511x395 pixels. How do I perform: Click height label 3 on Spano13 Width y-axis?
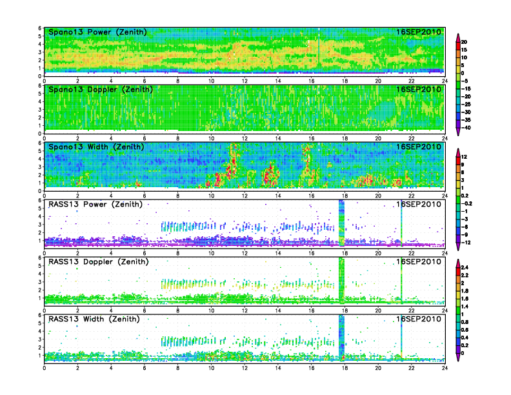pyautogui.click(x=40, y=167)
